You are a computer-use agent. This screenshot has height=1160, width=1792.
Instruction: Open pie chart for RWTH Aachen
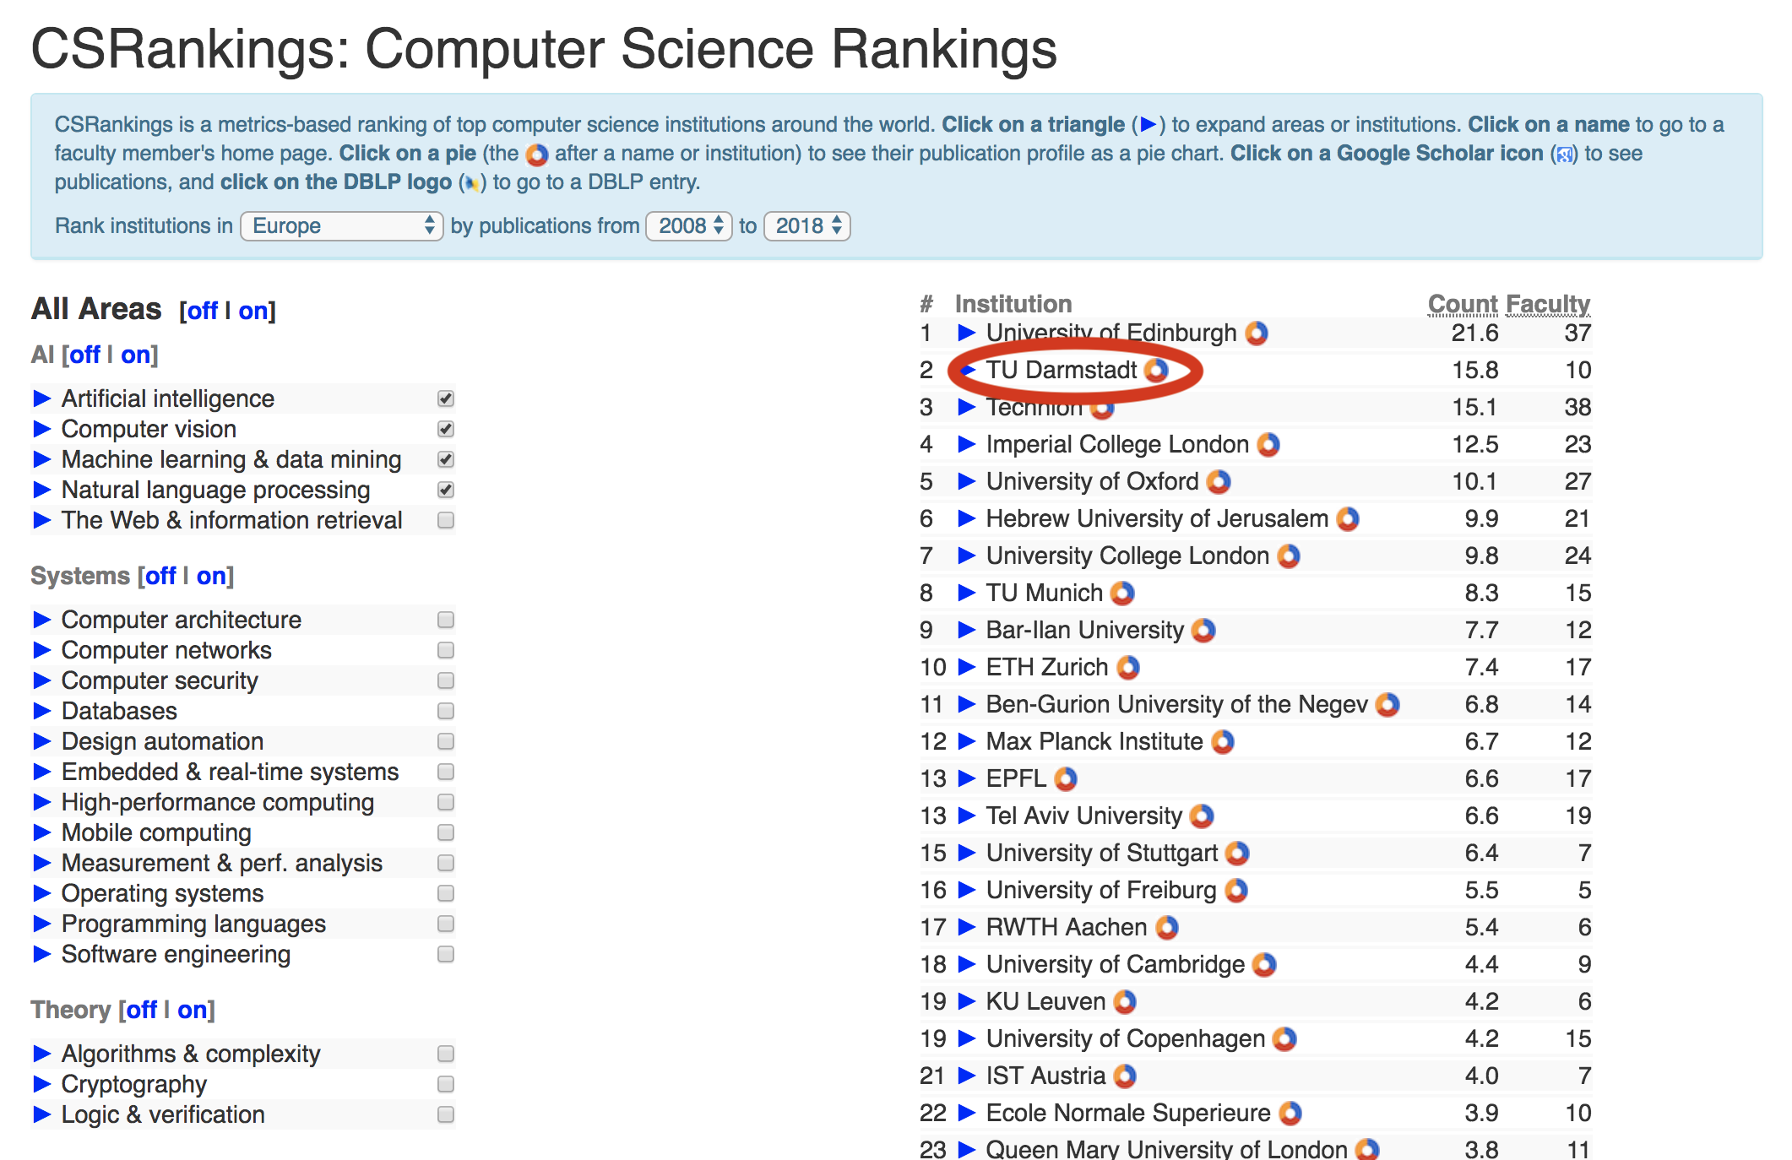1167,927
